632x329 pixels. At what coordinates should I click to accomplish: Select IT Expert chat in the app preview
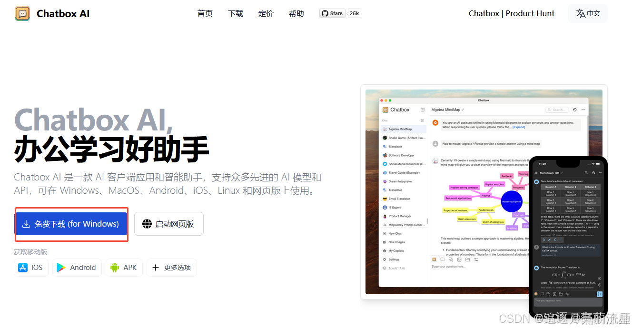404,208
